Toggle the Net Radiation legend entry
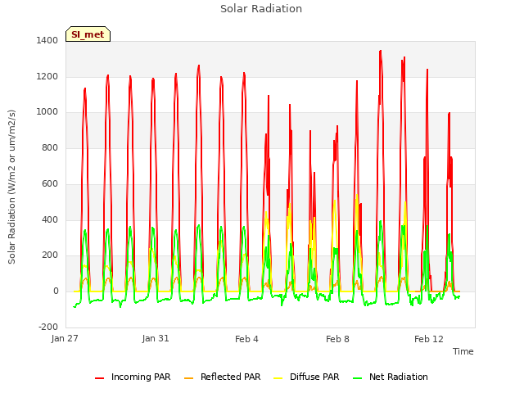Image resolution: width=524 pixels, height=393 pixels. pyautogui.click(x=391, y=377)
